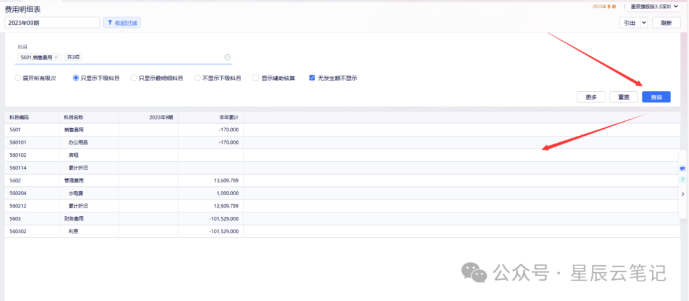Click the 12,609.789 amount cell
The height and width of the screenshot is (301, 689).
[x=211, y=205]
